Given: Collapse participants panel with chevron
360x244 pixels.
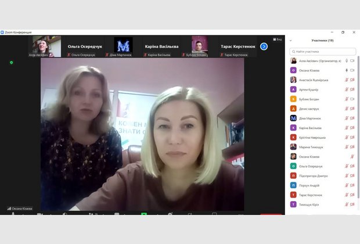Looking at the screenshot, I should (x=291, y=41).
